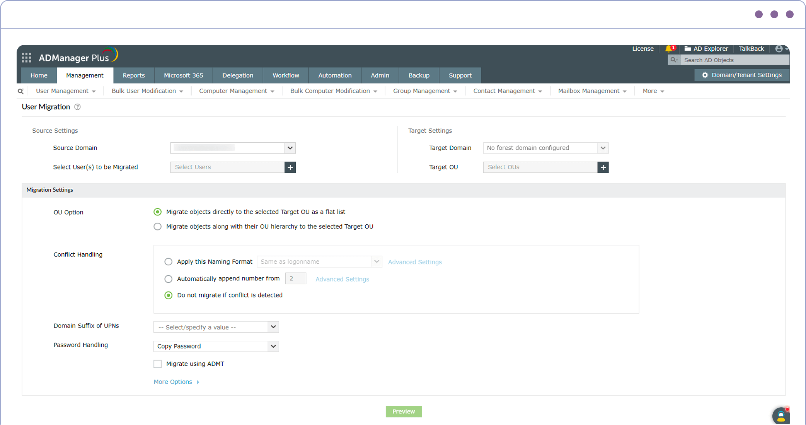
Task: Click the user account icon at top right
Action: pos(778,48)
